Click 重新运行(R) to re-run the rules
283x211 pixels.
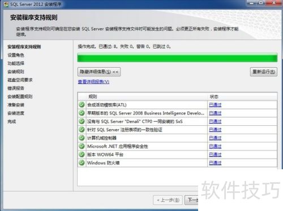(x=264, y=72)
